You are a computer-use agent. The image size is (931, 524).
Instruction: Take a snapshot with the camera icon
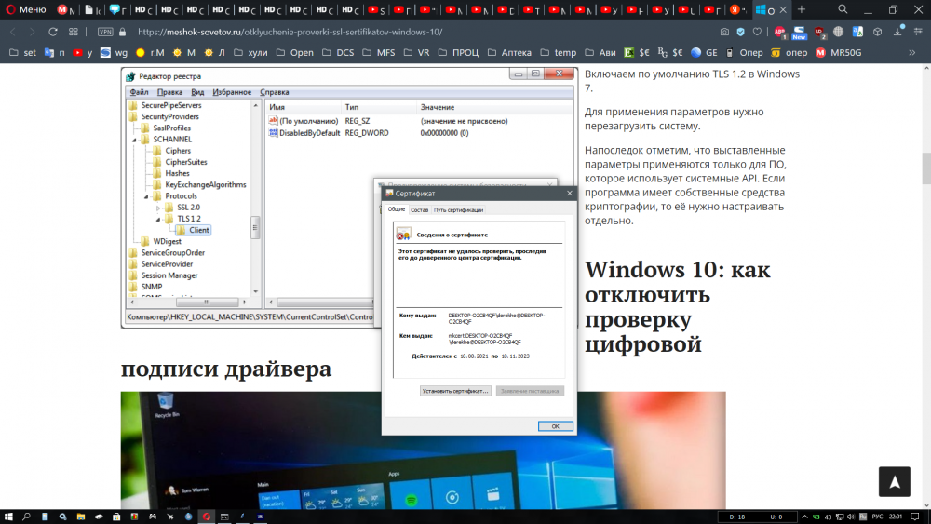pyautogui.click(x=724, y=32)
